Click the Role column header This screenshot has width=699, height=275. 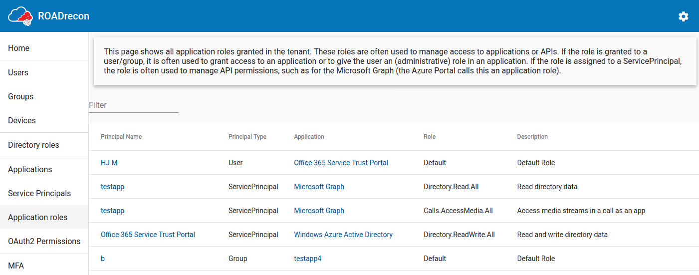430,137
